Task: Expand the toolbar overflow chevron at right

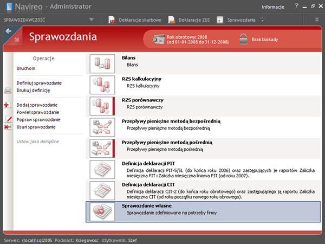Action: pos(316,20)
